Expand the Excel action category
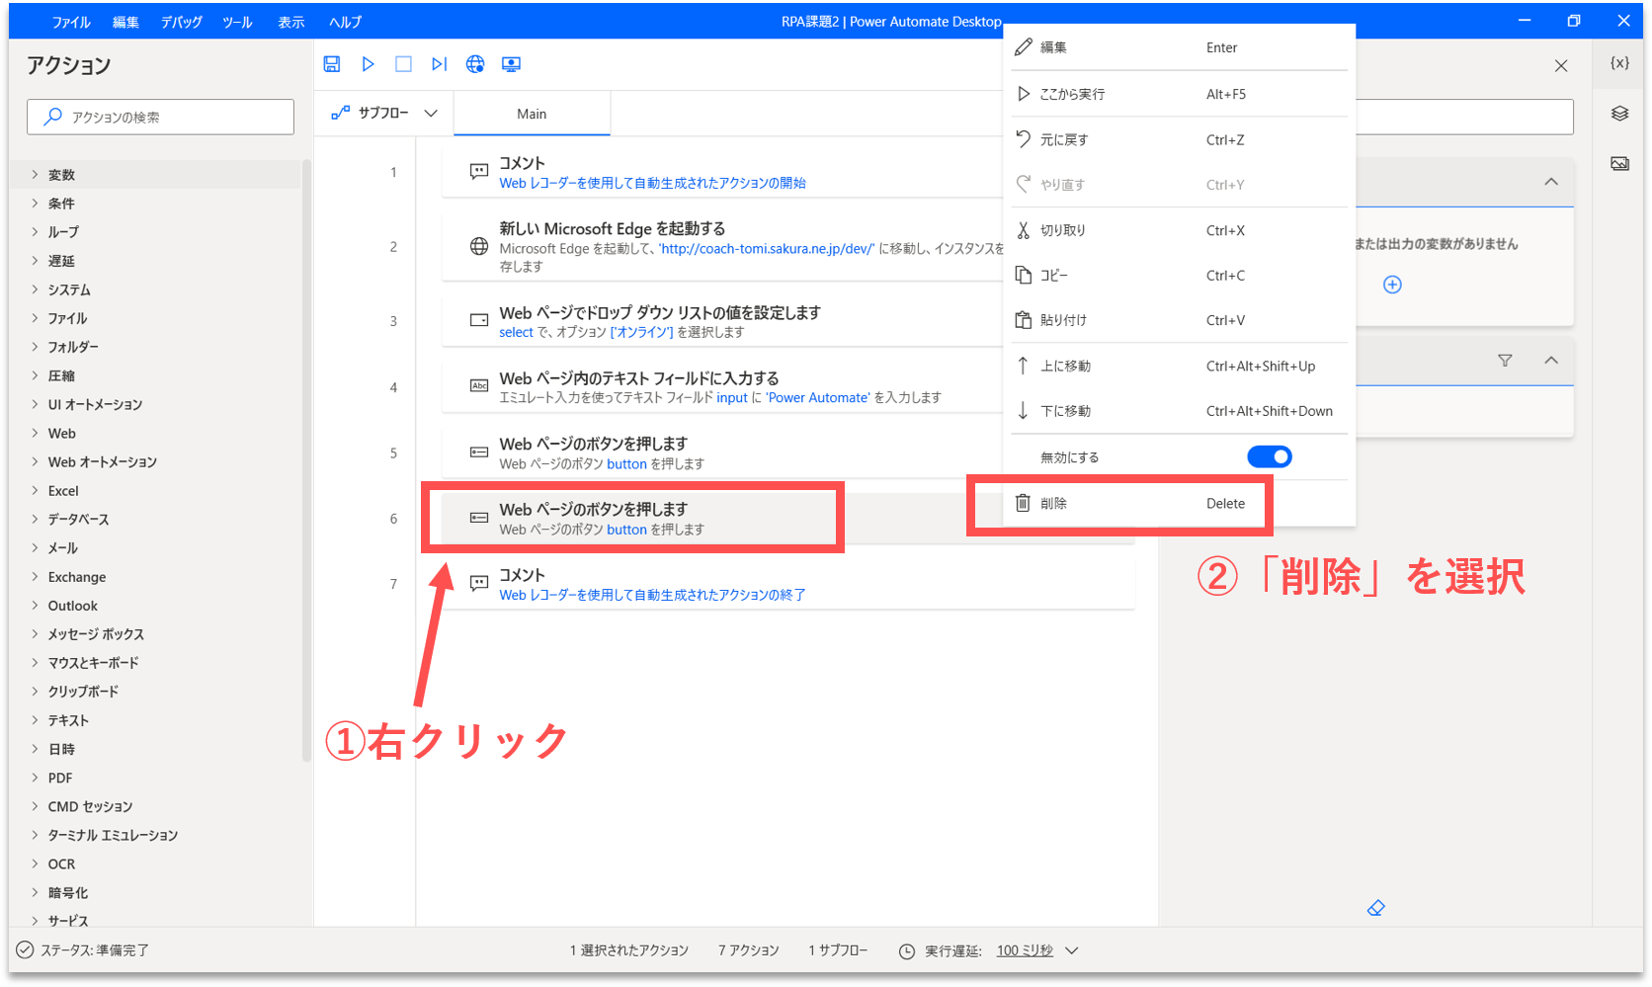Image resolution: width=1652 pixels, height=987 pixels. pyautogui.click(x=63, y=491)
